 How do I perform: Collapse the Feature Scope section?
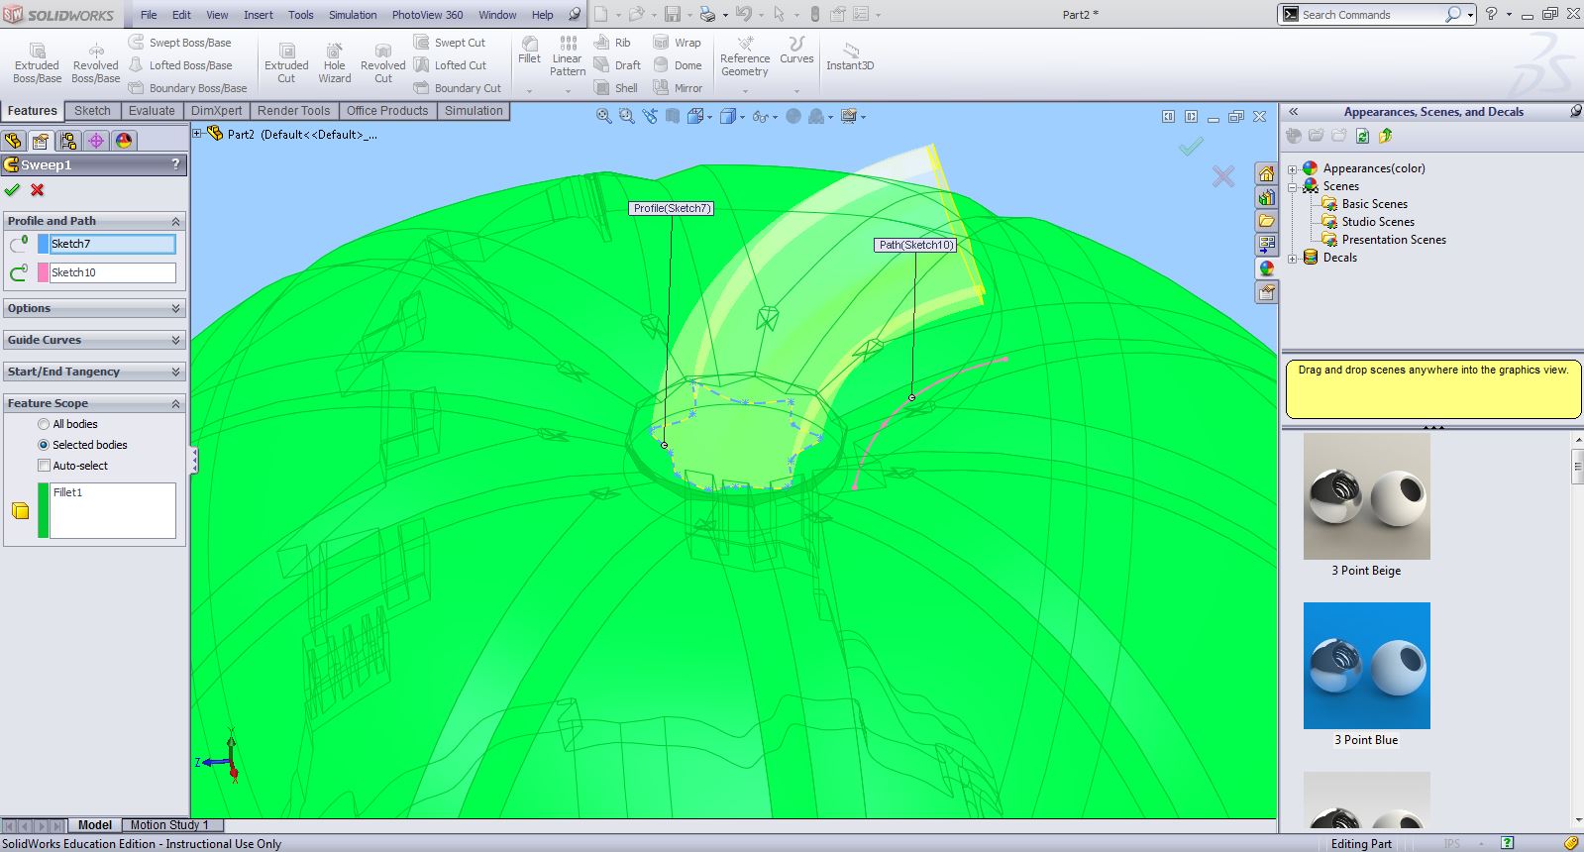point(176,403)
